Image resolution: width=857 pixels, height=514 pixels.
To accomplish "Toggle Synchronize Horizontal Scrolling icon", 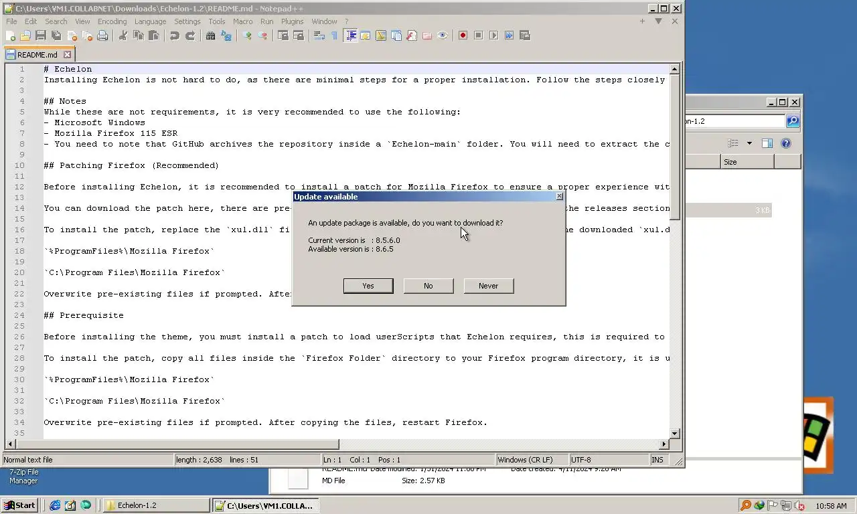I will coord(299,35).
